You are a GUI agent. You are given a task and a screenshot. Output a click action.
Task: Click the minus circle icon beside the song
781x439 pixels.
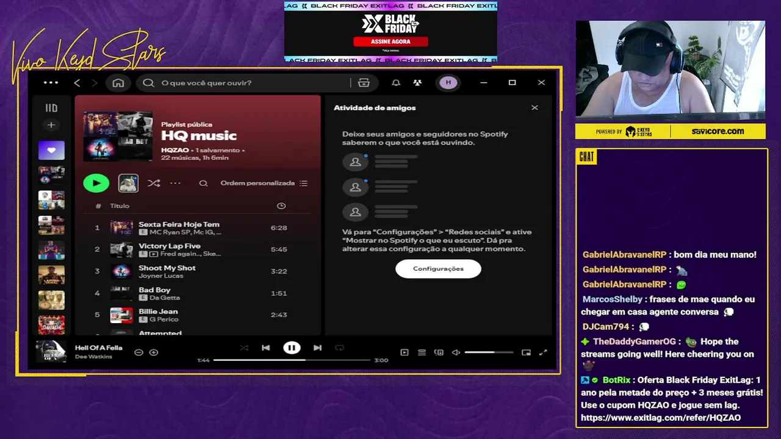click(139, 352)
